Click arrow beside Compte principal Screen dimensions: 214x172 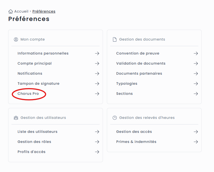pos(97,63)
